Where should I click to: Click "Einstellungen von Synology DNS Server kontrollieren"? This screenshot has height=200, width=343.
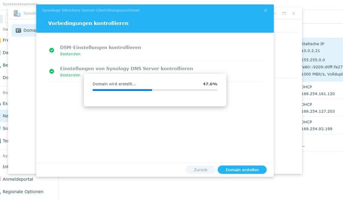tap(126, 68)
